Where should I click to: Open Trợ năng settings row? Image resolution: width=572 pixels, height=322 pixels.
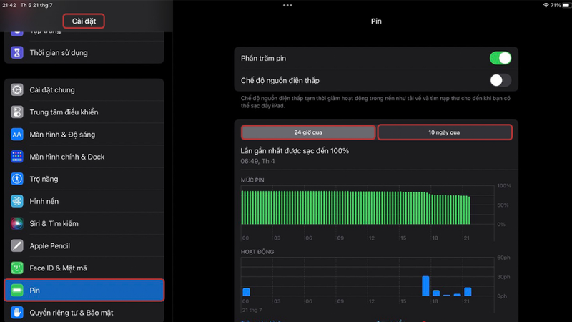click(84, 179)
